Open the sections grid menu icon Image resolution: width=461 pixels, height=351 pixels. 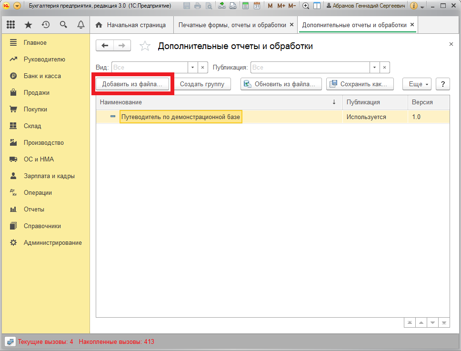tap(10, 25)
